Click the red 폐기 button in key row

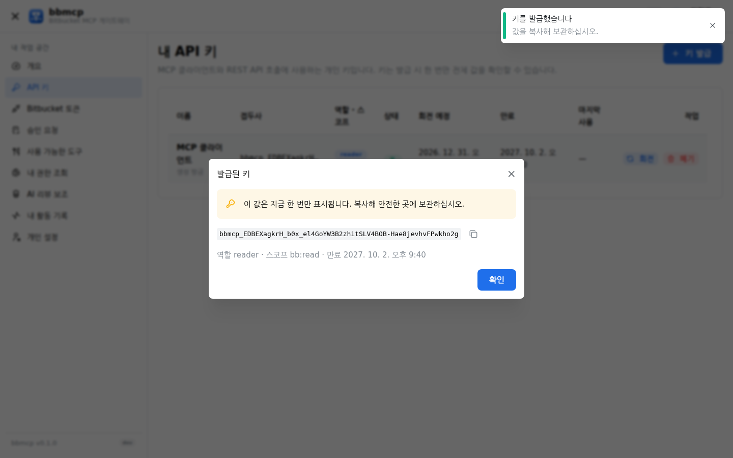click(x=681, y=159)
